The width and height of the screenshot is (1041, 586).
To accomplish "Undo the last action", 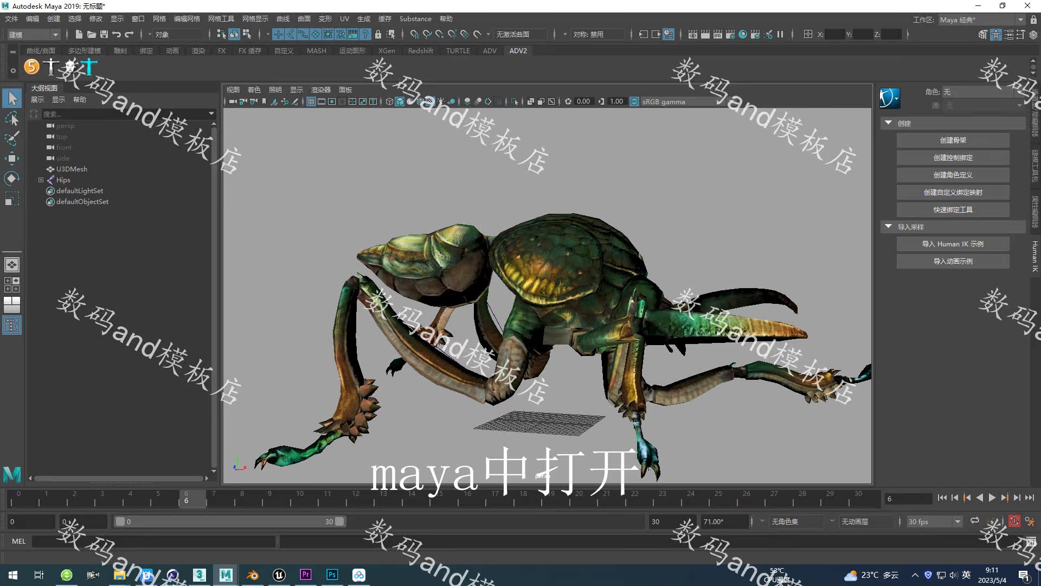I will [116, 34].
